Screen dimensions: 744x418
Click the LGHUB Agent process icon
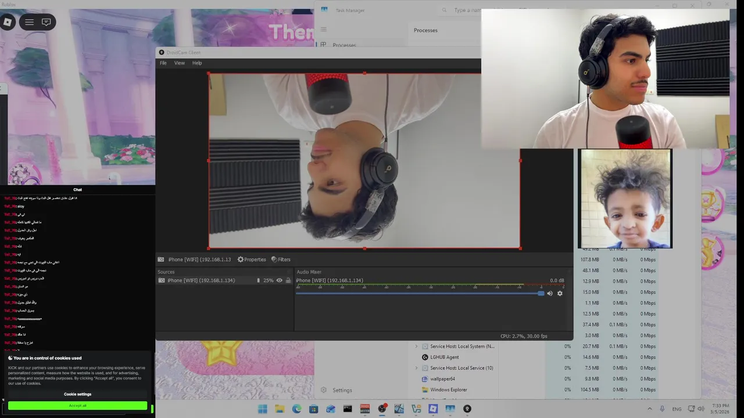(x=425, y=357)
